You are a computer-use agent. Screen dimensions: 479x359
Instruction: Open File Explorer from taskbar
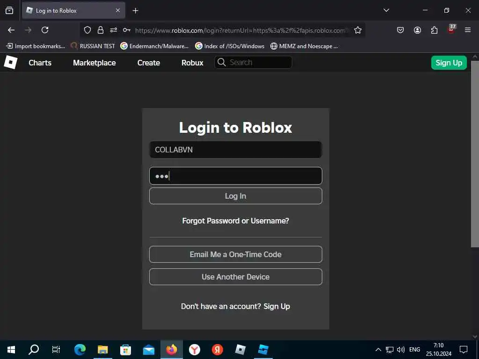tap(102, 350)
